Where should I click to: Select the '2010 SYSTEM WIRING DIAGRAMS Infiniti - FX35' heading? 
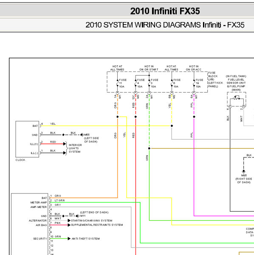(x=165, y=25)
